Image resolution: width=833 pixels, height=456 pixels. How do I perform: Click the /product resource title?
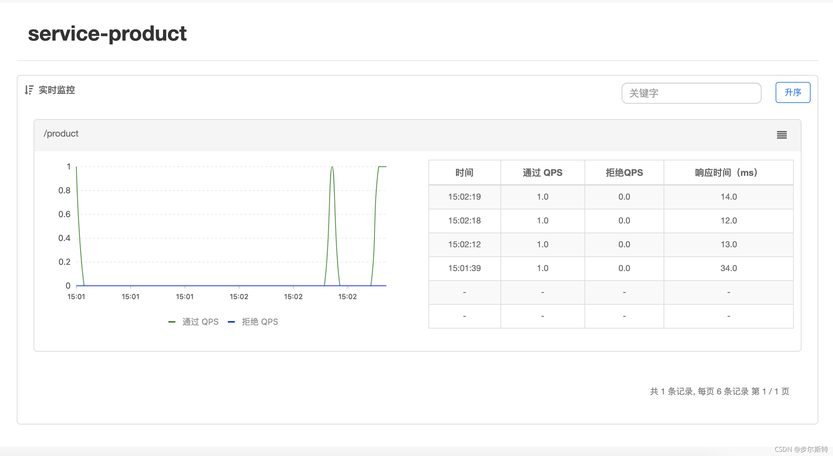tap(61, 134)
